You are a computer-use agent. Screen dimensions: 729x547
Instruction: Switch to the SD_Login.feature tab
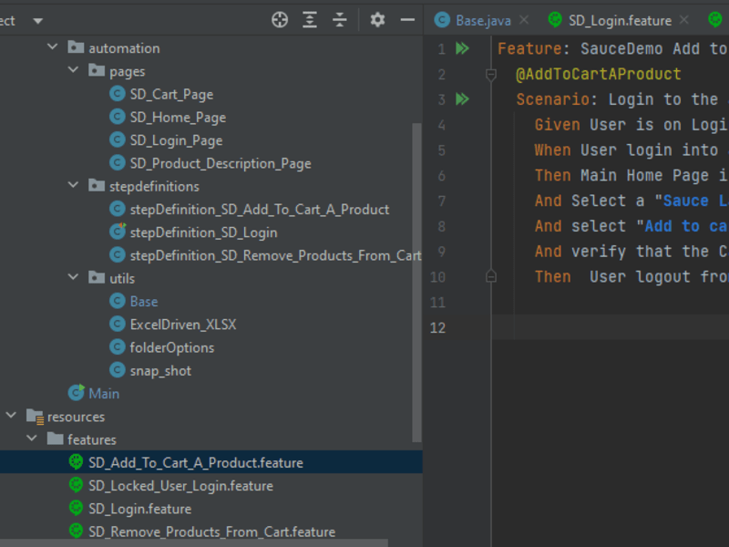pos(620,20)
